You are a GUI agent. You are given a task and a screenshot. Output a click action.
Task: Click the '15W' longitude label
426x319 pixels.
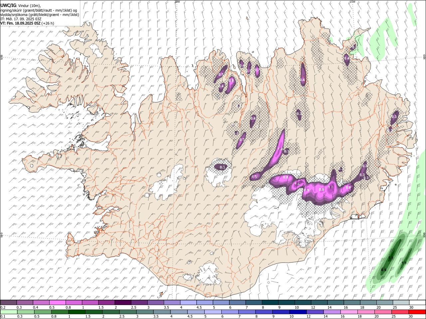(x=352, y=2)
